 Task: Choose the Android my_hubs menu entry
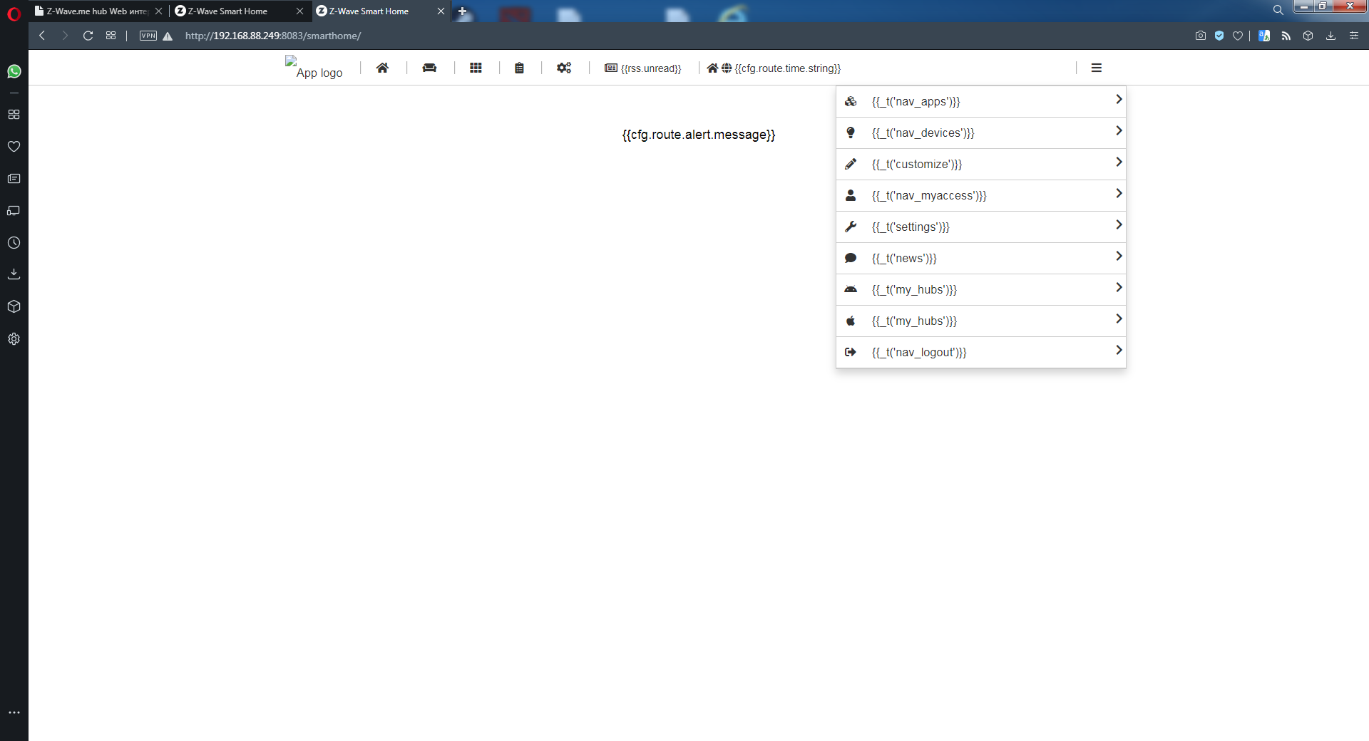pyautogui.click(x=914, y=290)
